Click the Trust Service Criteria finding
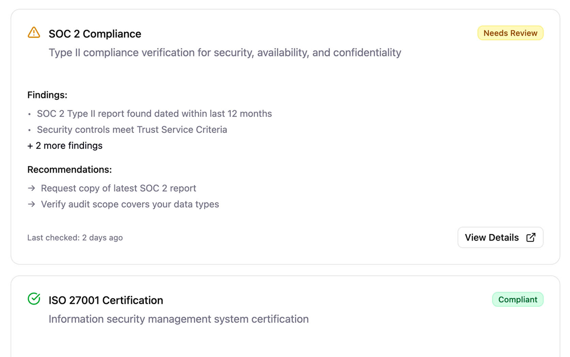The height and width of the screenshot is (357, 570). (132, 130)
